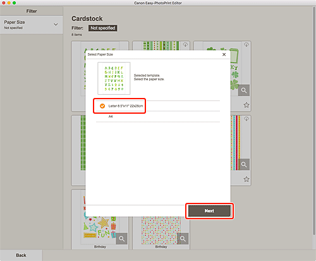Click the Cardstock heading
316x261 pixels.
tap(87, 18)
